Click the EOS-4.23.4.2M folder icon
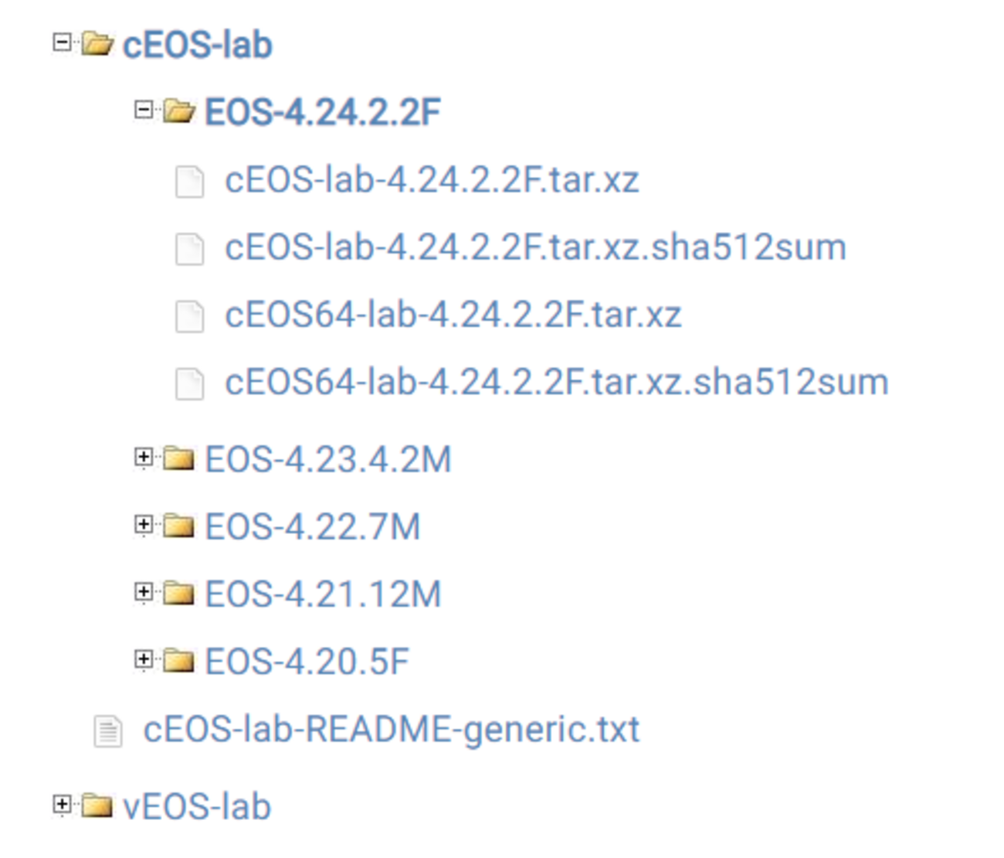This screenshot has width=1004, height=858. click(x=179, y=459)
